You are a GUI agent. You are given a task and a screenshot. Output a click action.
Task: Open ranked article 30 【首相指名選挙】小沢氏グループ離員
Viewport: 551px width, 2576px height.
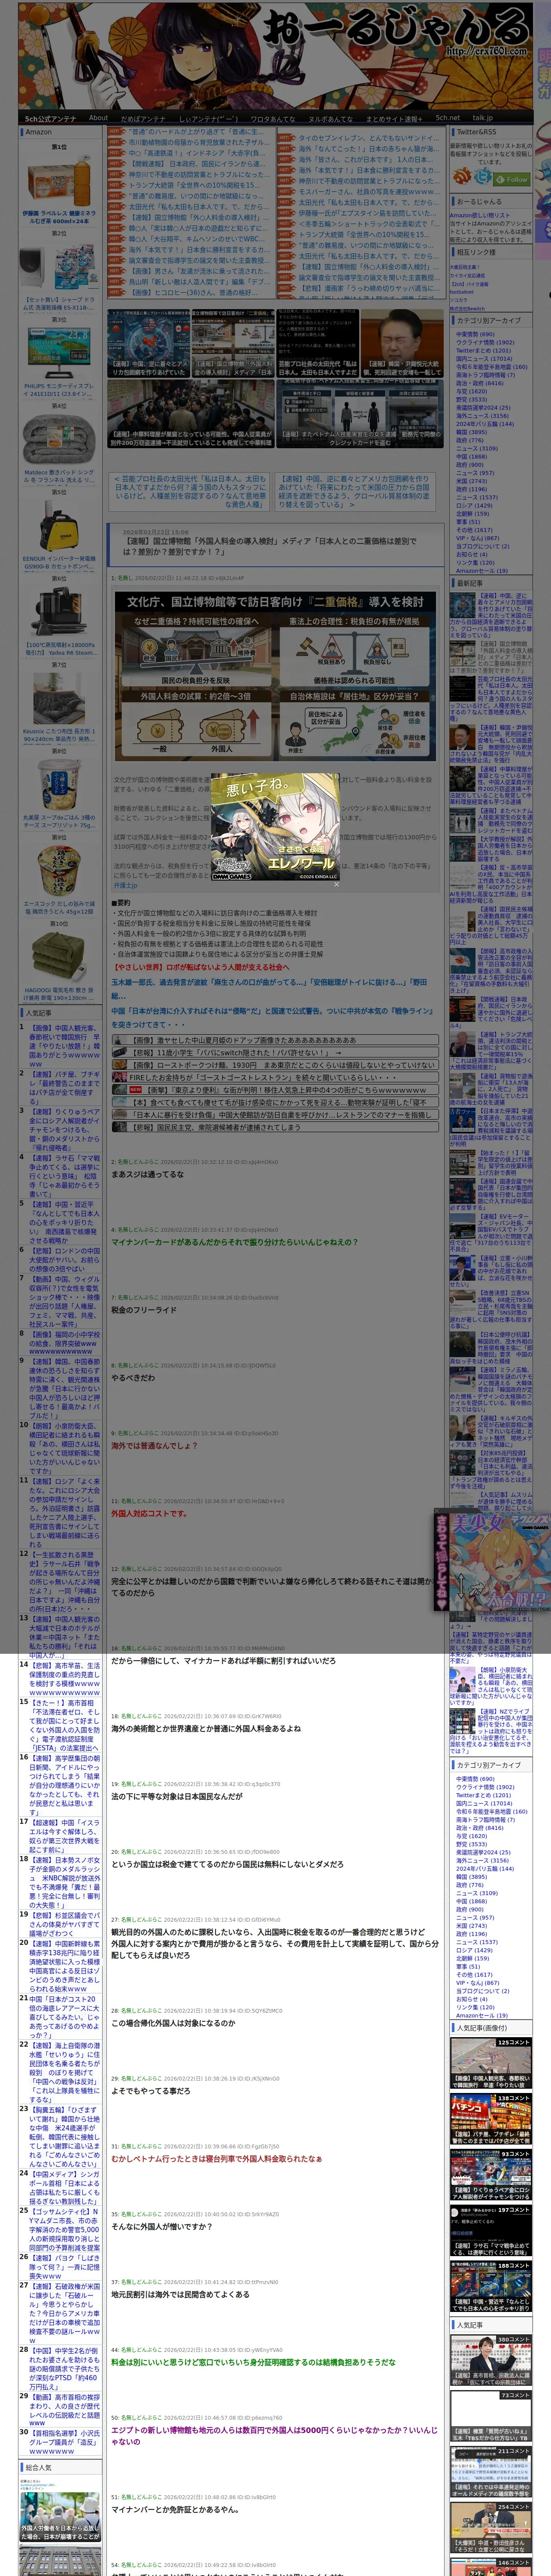coord(64,2441)
